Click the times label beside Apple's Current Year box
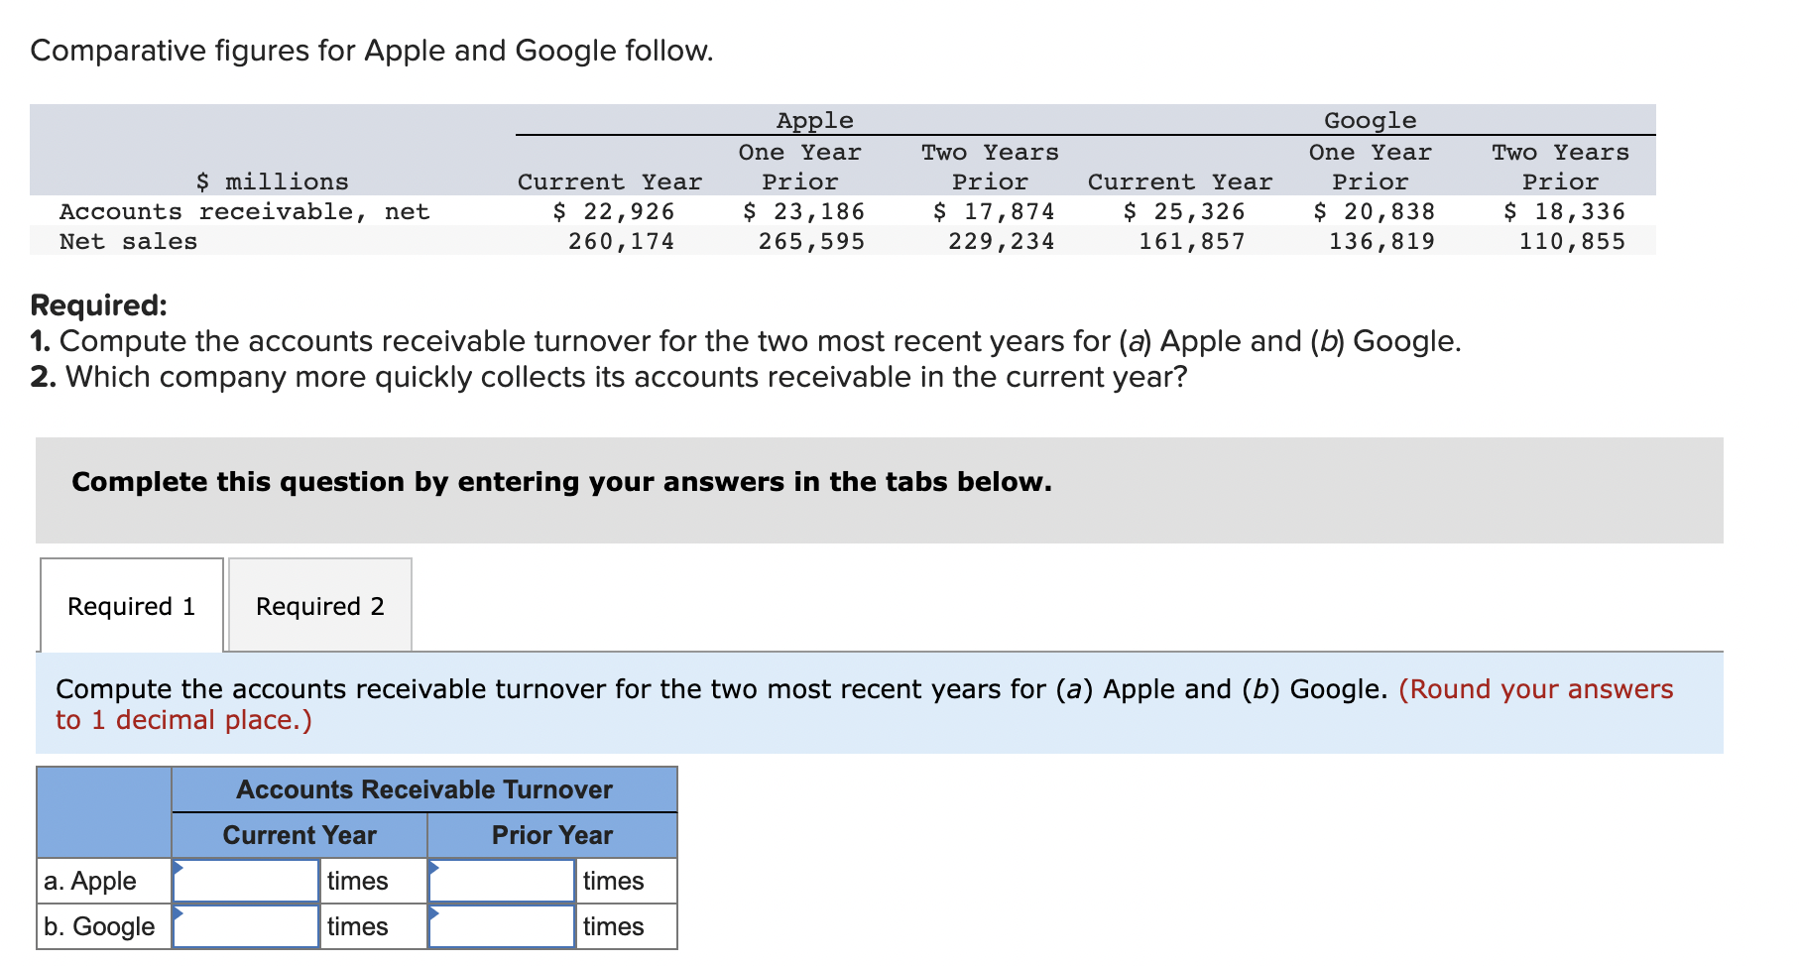1799x966 pixels. point(359,881)
